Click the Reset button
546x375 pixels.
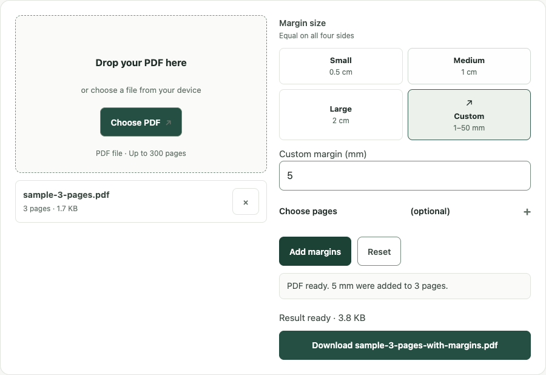(x=379, y=251)
